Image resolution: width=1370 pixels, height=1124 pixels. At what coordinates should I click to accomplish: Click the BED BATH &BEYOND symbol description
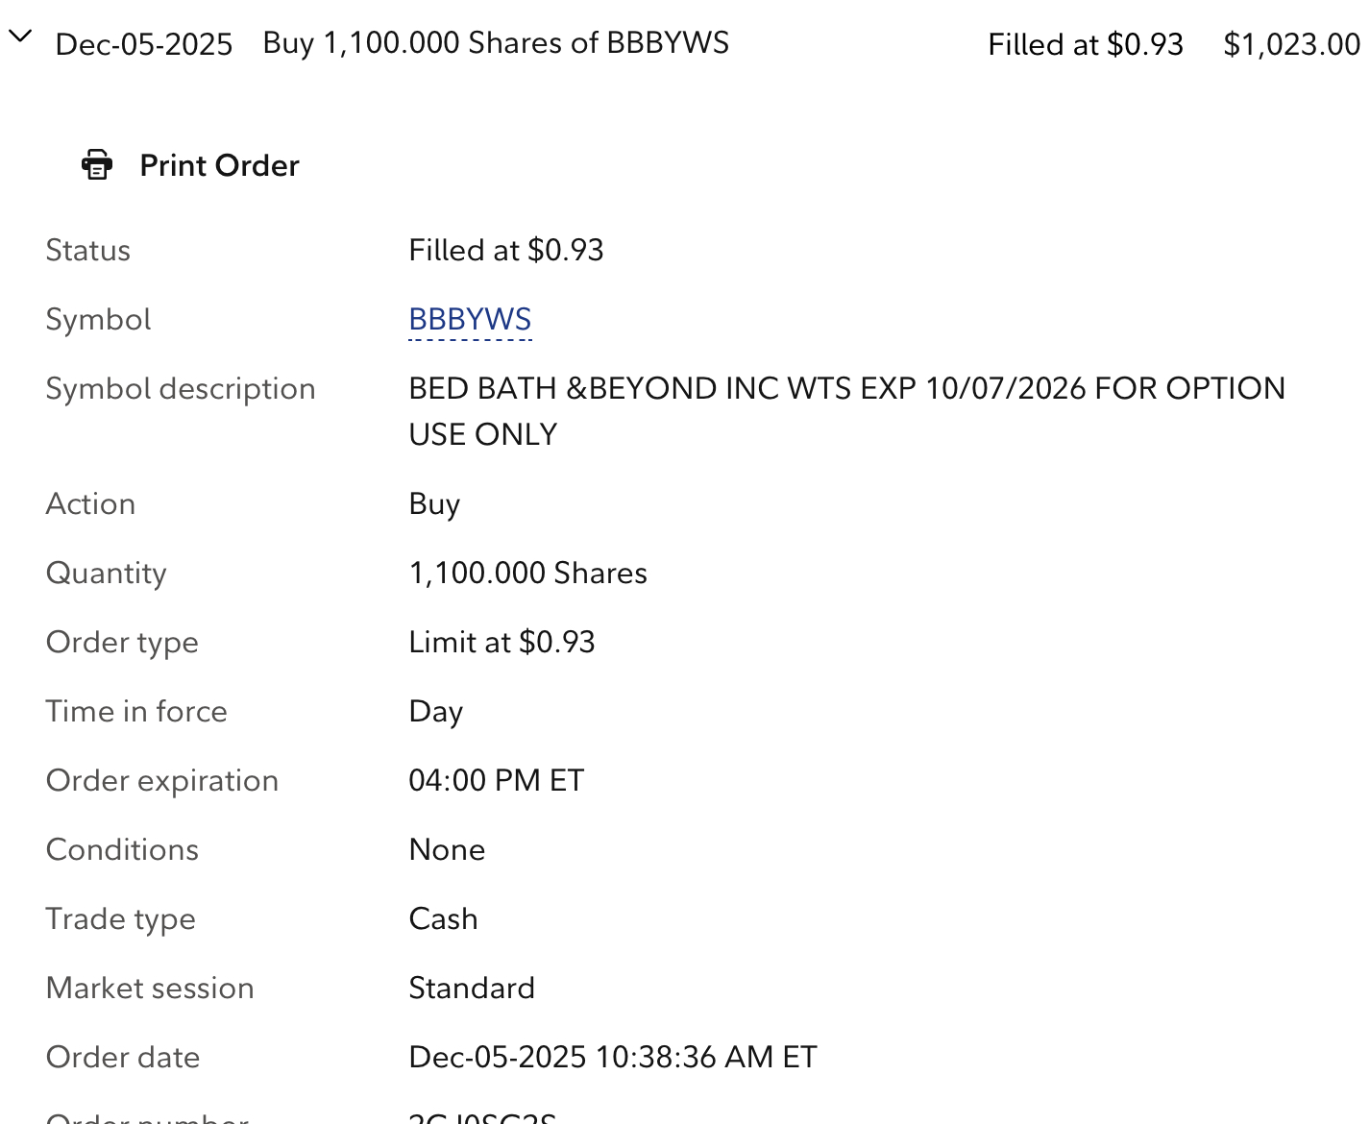pos(845,389)
